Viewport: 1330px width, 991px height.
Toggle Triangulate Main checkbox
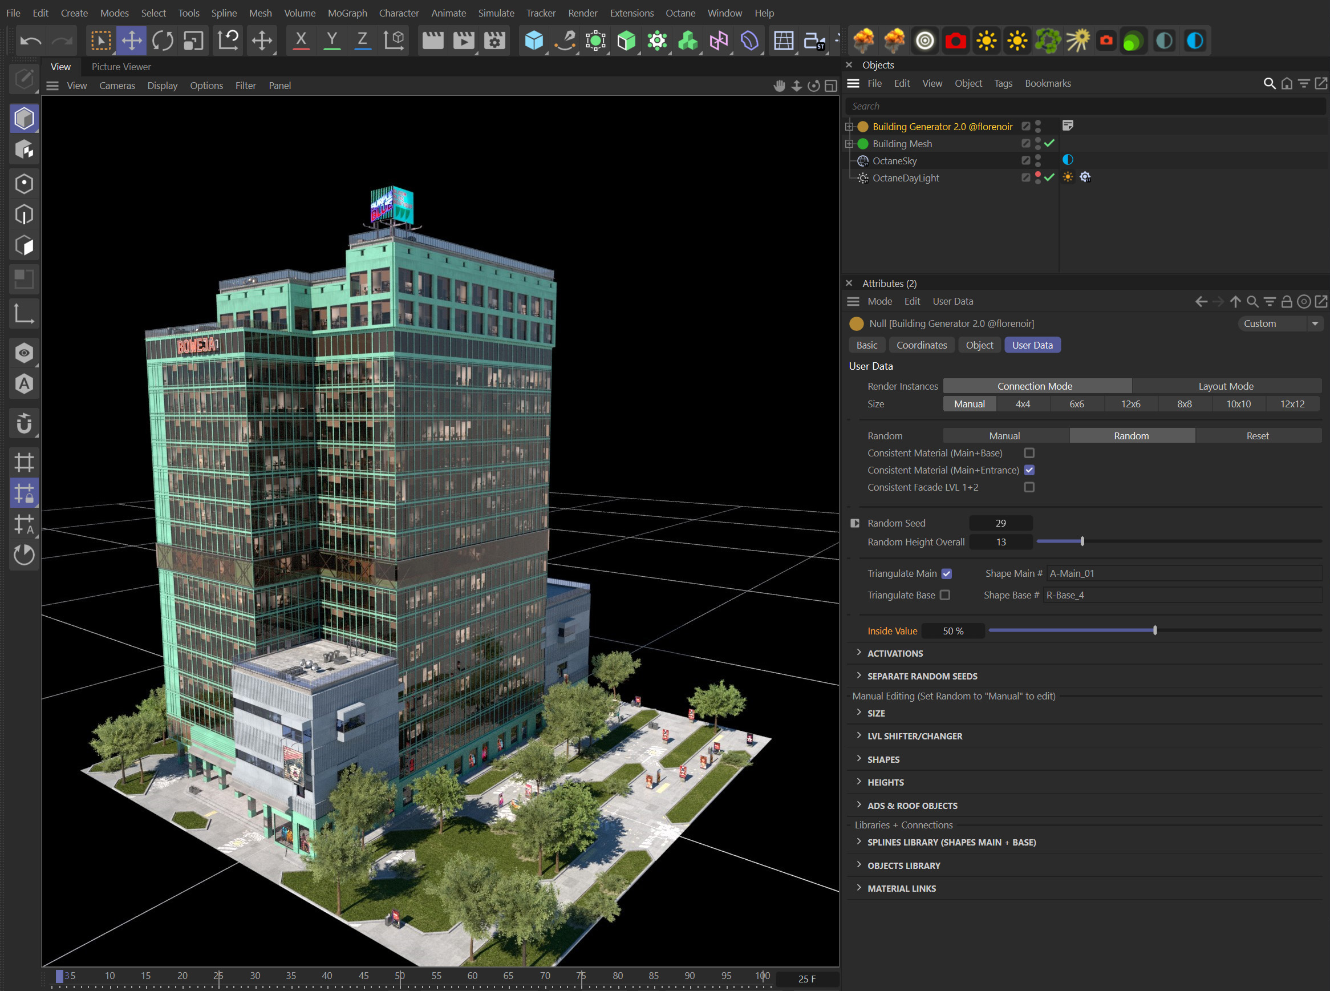tap(948, 573)
